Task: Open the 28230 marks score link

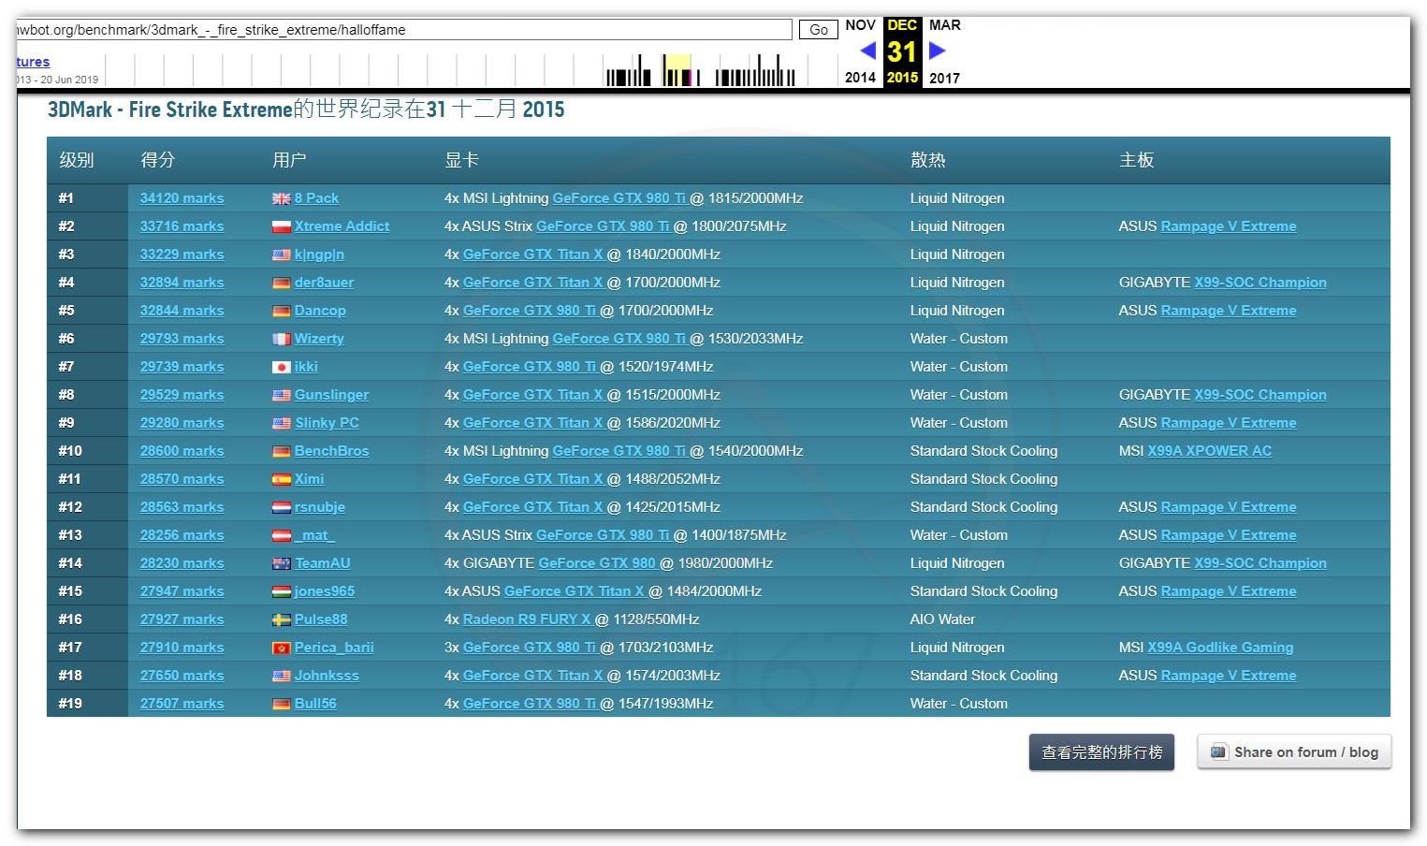Action: coord(182,563)
